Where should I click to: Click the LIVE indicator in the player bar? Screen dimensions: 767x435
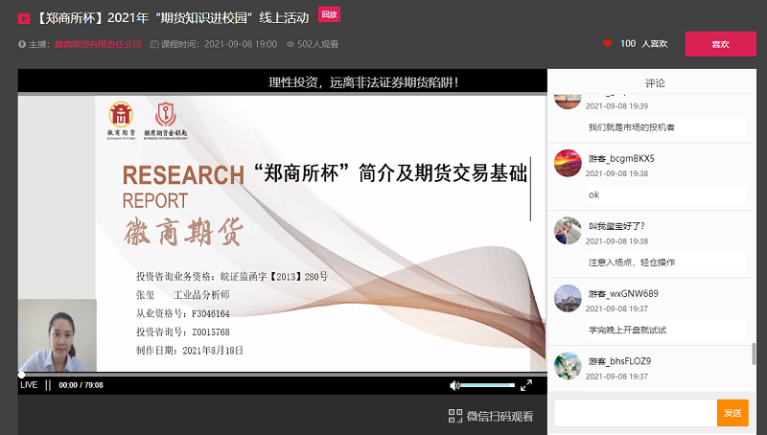pos(29,385)
